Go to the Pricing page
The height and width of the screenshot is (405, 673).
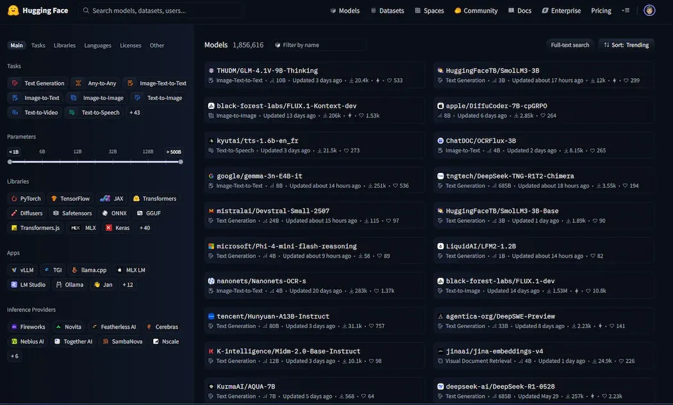pos(601,11)
